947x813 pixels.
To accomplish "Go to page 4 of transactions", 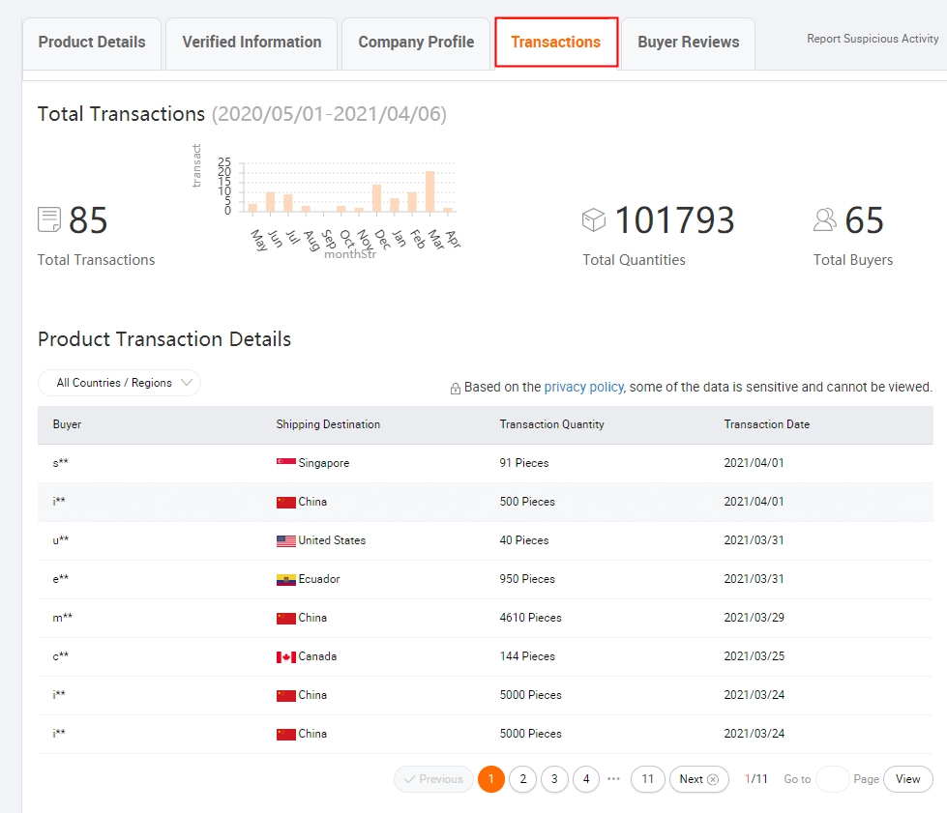I will [x=586, y=779].
